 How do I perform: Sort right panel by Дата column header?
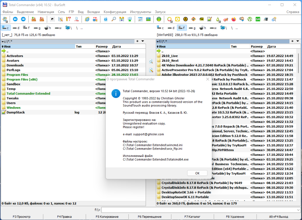click(283, 47)
